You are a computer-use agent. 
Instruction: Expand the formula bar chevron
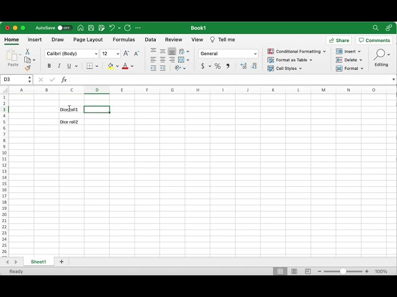[393, 80]
